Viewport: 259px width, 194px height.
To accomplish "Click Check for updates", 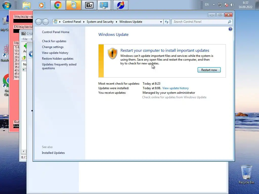I will [54, 41].
